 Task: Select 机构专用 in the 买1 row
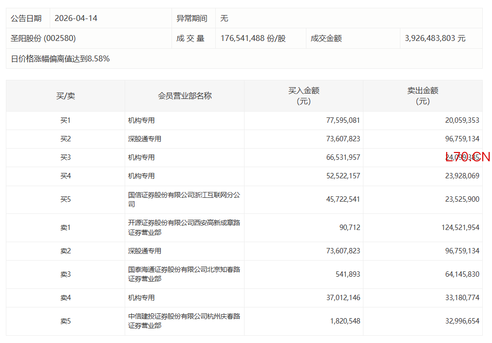point(141,120)
